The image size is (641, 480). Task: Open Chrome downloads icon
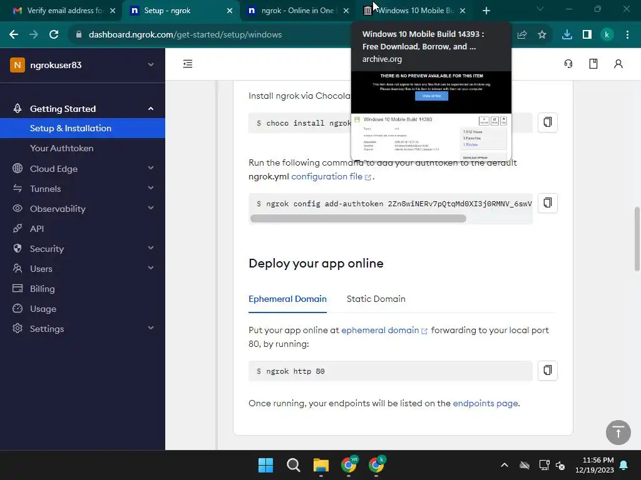[567, 35]
